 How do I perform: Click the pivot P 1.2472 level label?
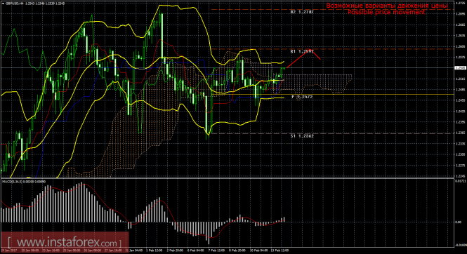302,97
